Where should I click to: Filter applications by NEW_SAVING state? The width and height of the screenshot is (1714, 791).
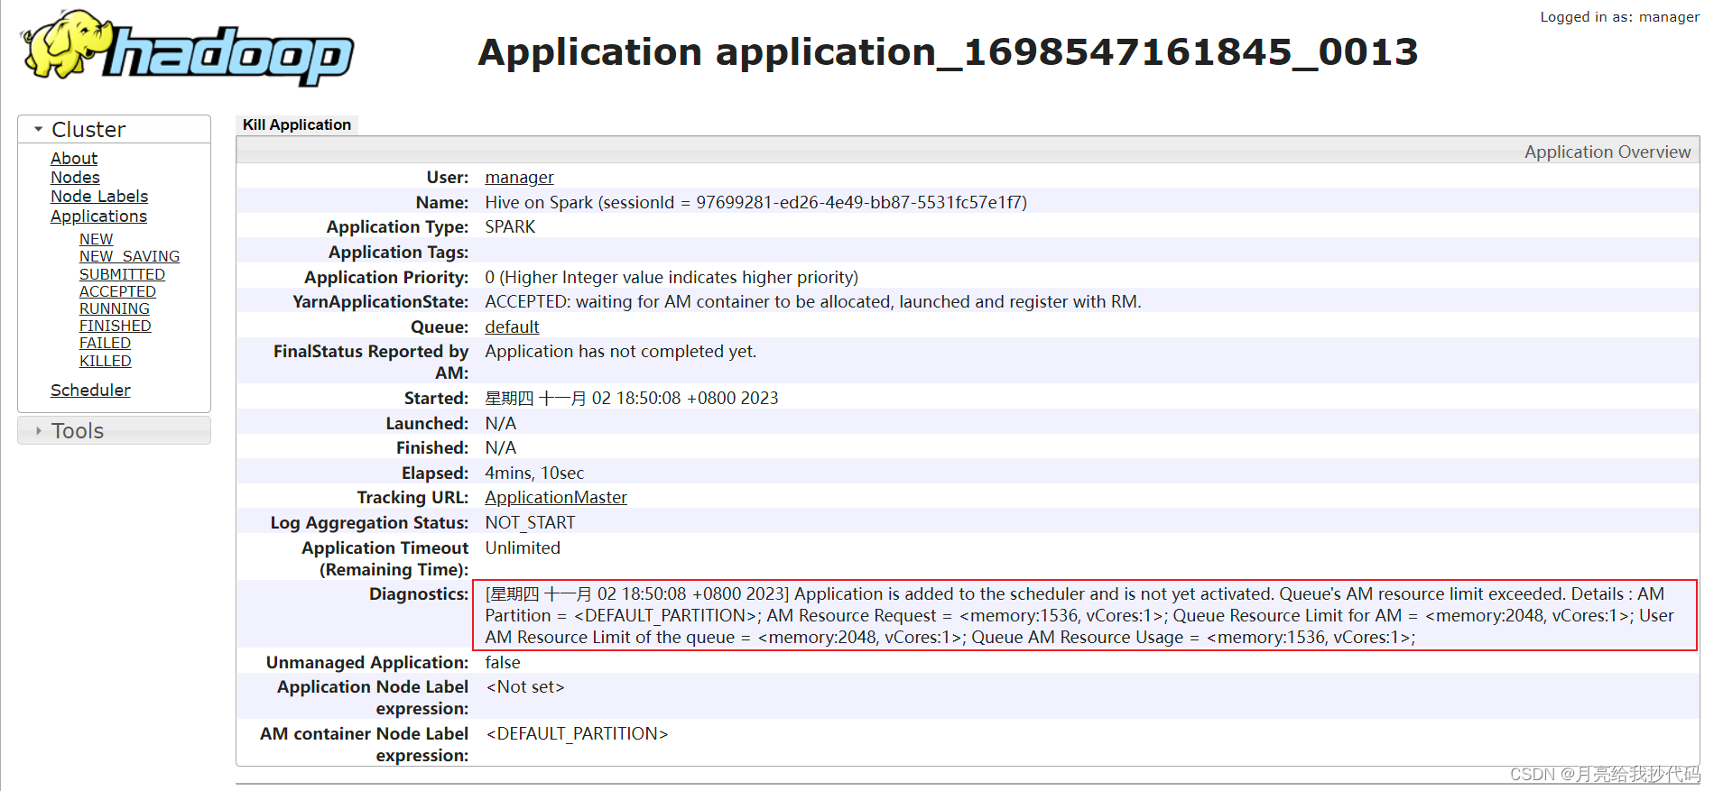pos(129,256)
